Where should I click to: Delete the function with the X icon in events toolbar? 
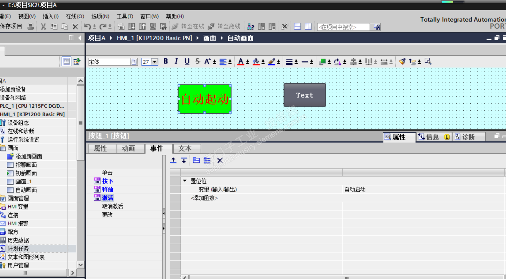click(x=220, y=160)
